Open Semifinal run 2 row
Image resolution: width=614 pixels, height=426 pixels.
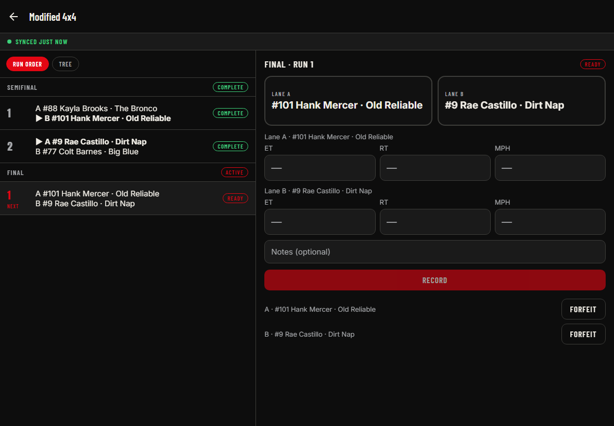(x=127, y=147)
